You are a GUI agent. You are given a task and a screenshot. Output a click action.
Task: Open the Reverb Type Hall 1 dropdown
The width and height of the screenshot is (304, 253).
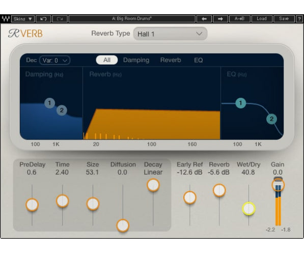(170, 34)
